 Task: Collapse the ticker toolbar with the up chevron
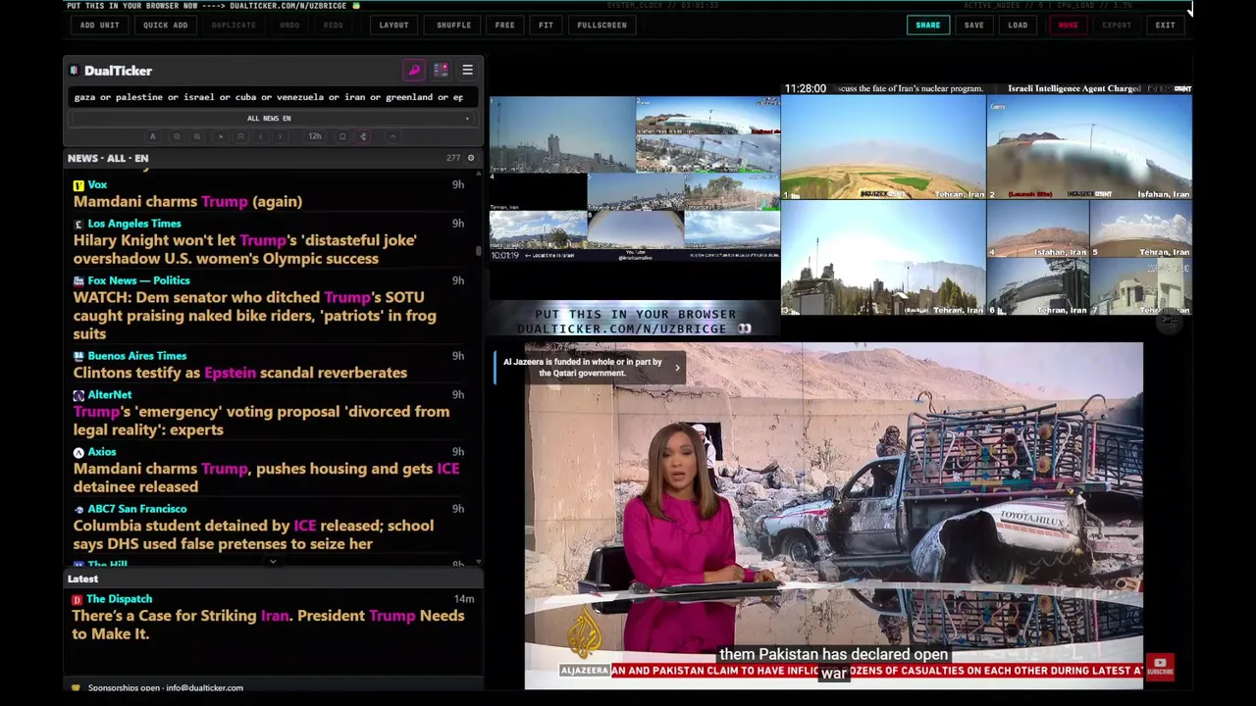392,136
